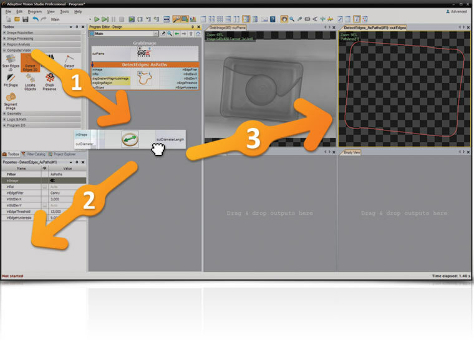Select the Check Presence tool
Image resolution: width=474 pixels, height=342 pixels.
tap(49, 82)
